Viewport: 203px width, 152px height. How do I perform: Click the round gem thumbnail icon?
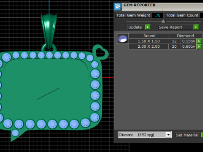[x=123, y=39]
